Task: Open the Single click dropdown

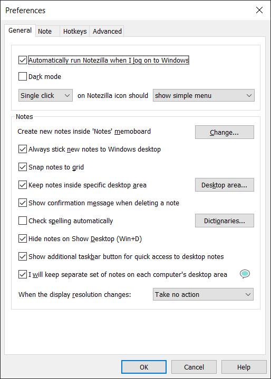Action: tap(45, 95)
